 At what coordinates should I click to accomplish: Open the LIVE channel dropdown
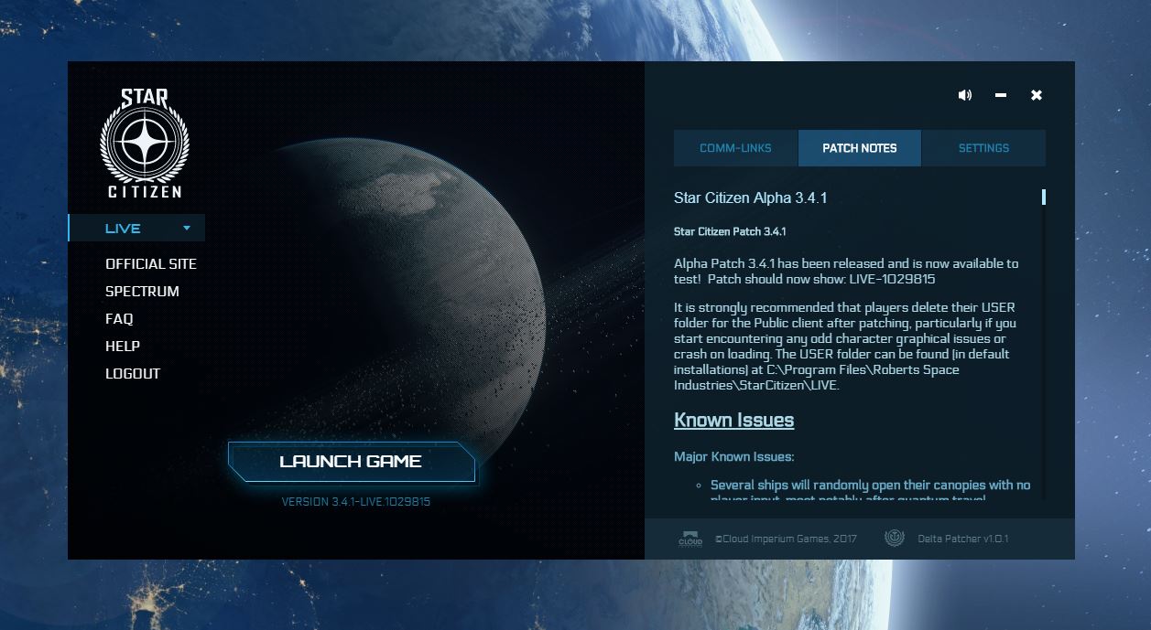[x=136, y=228]
